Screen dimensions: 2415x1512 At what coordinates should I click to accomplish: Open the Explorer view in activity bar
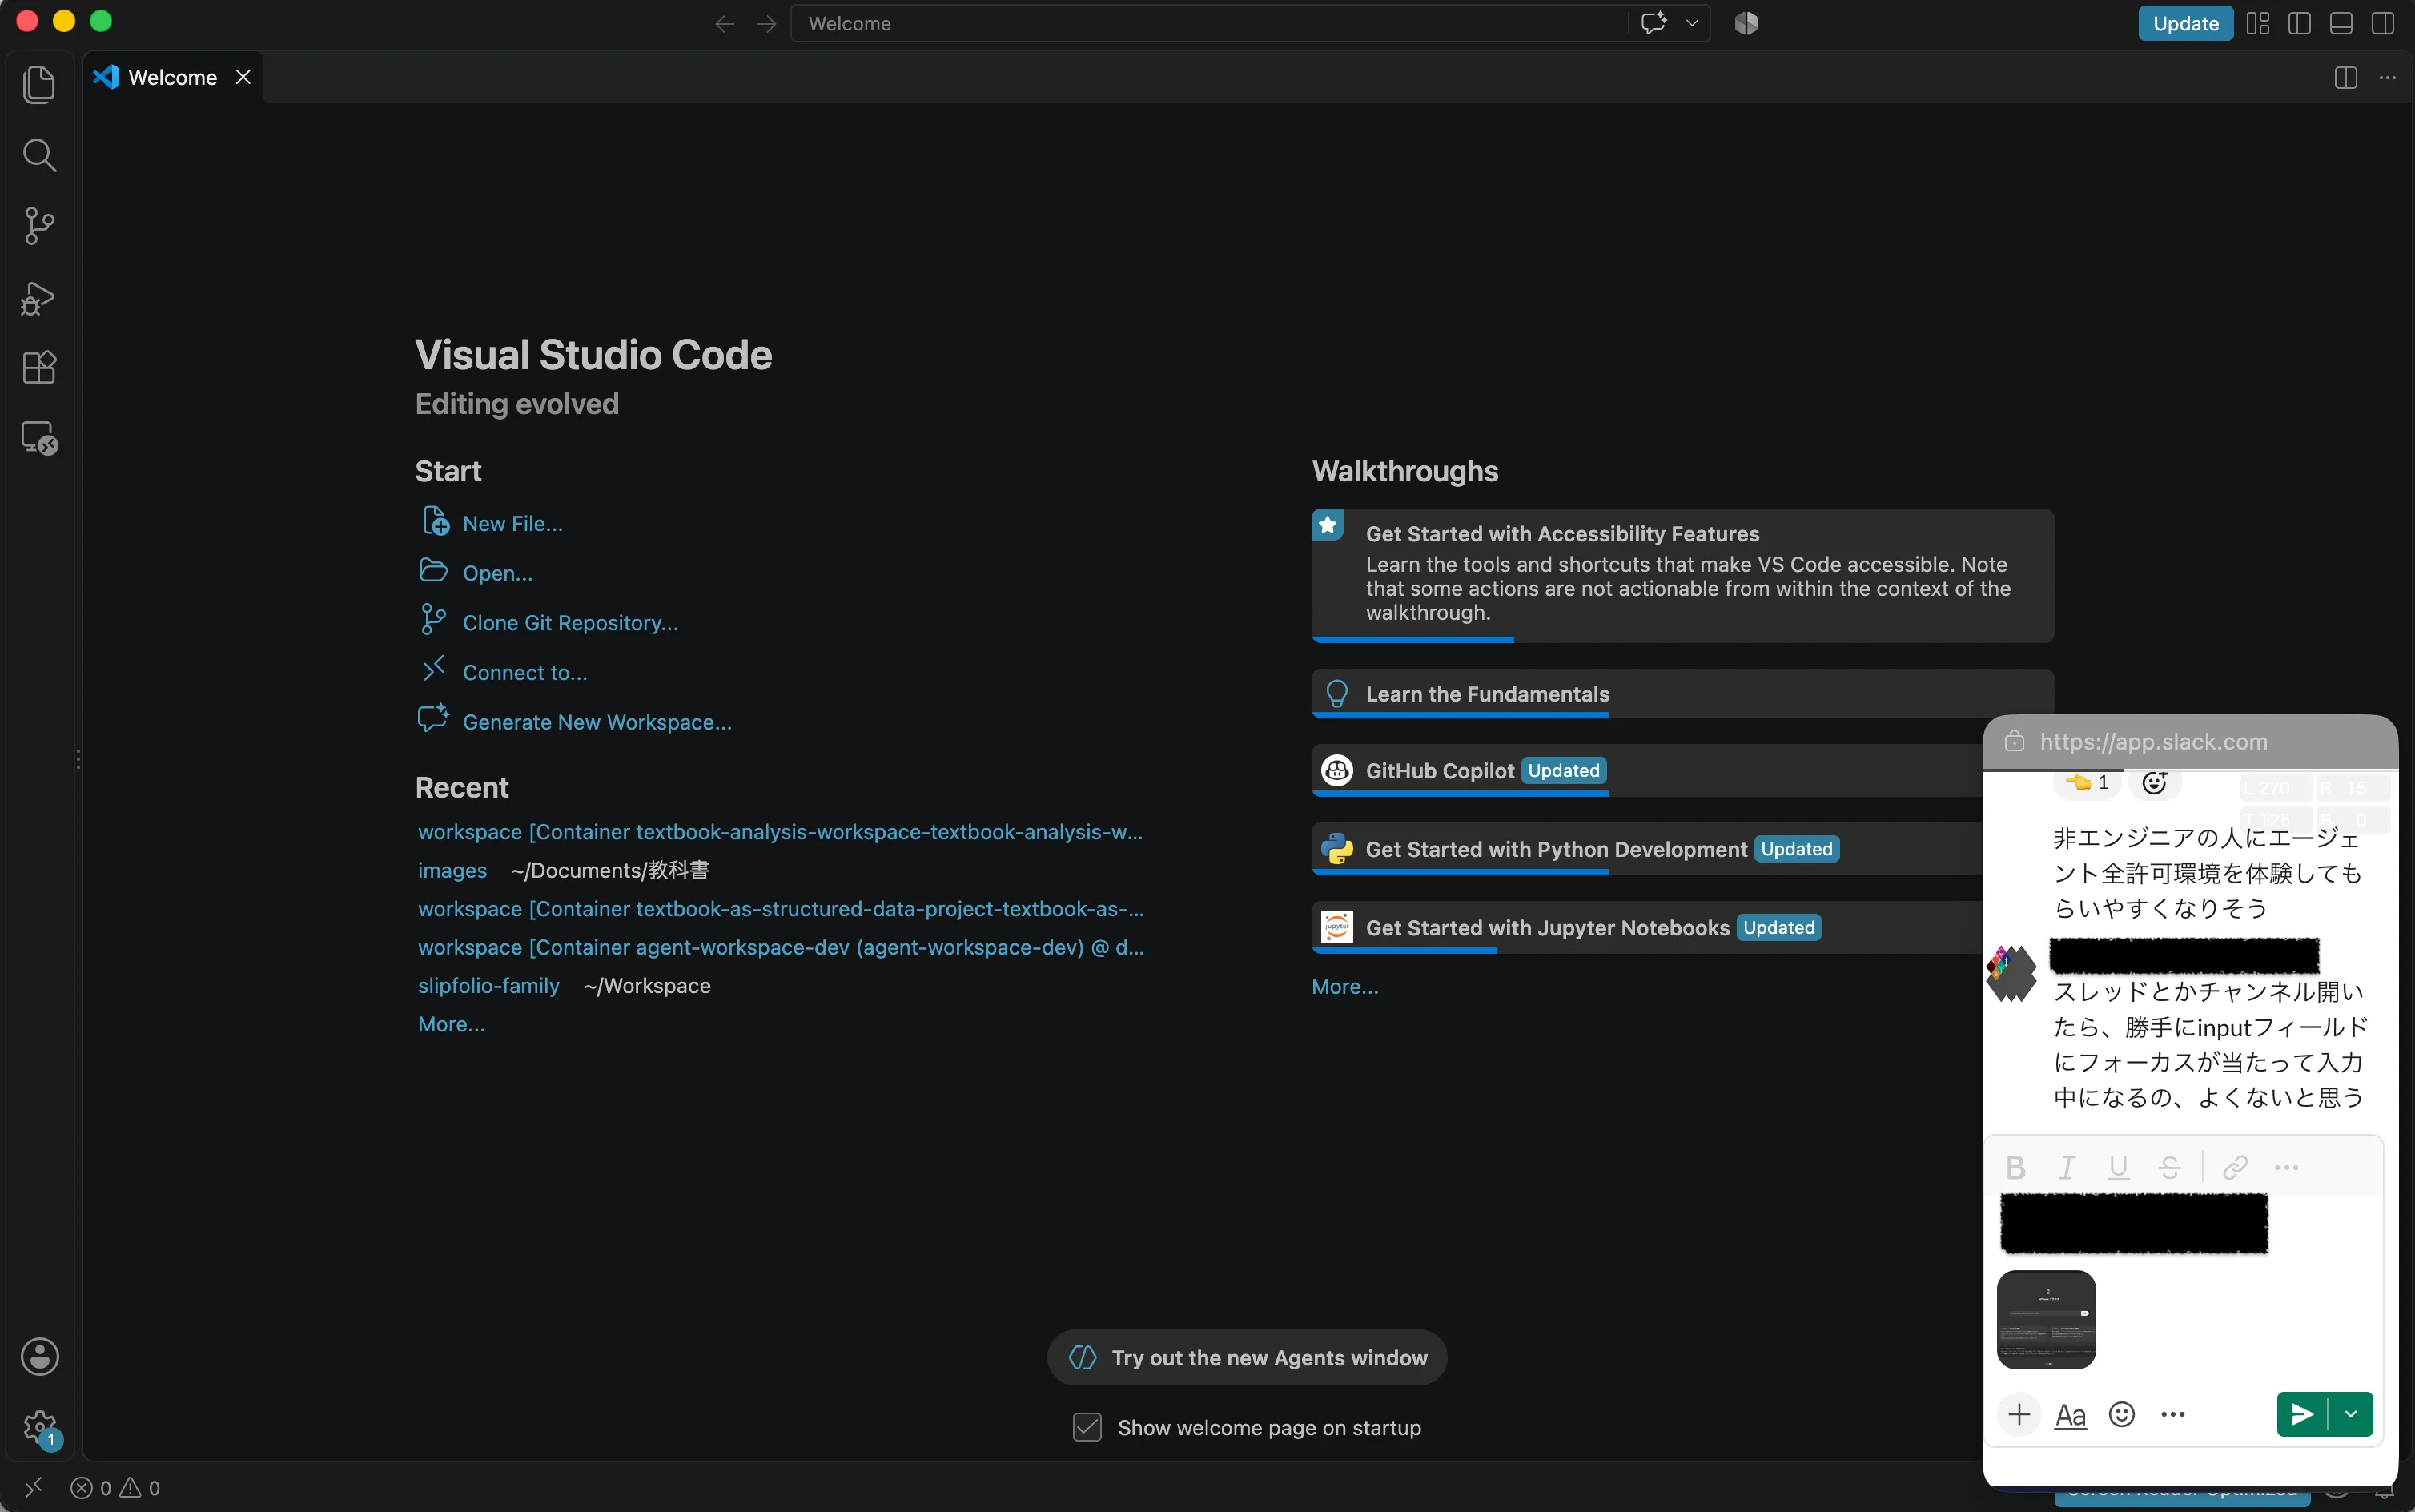pyautogui.click(x=39, y=84)
